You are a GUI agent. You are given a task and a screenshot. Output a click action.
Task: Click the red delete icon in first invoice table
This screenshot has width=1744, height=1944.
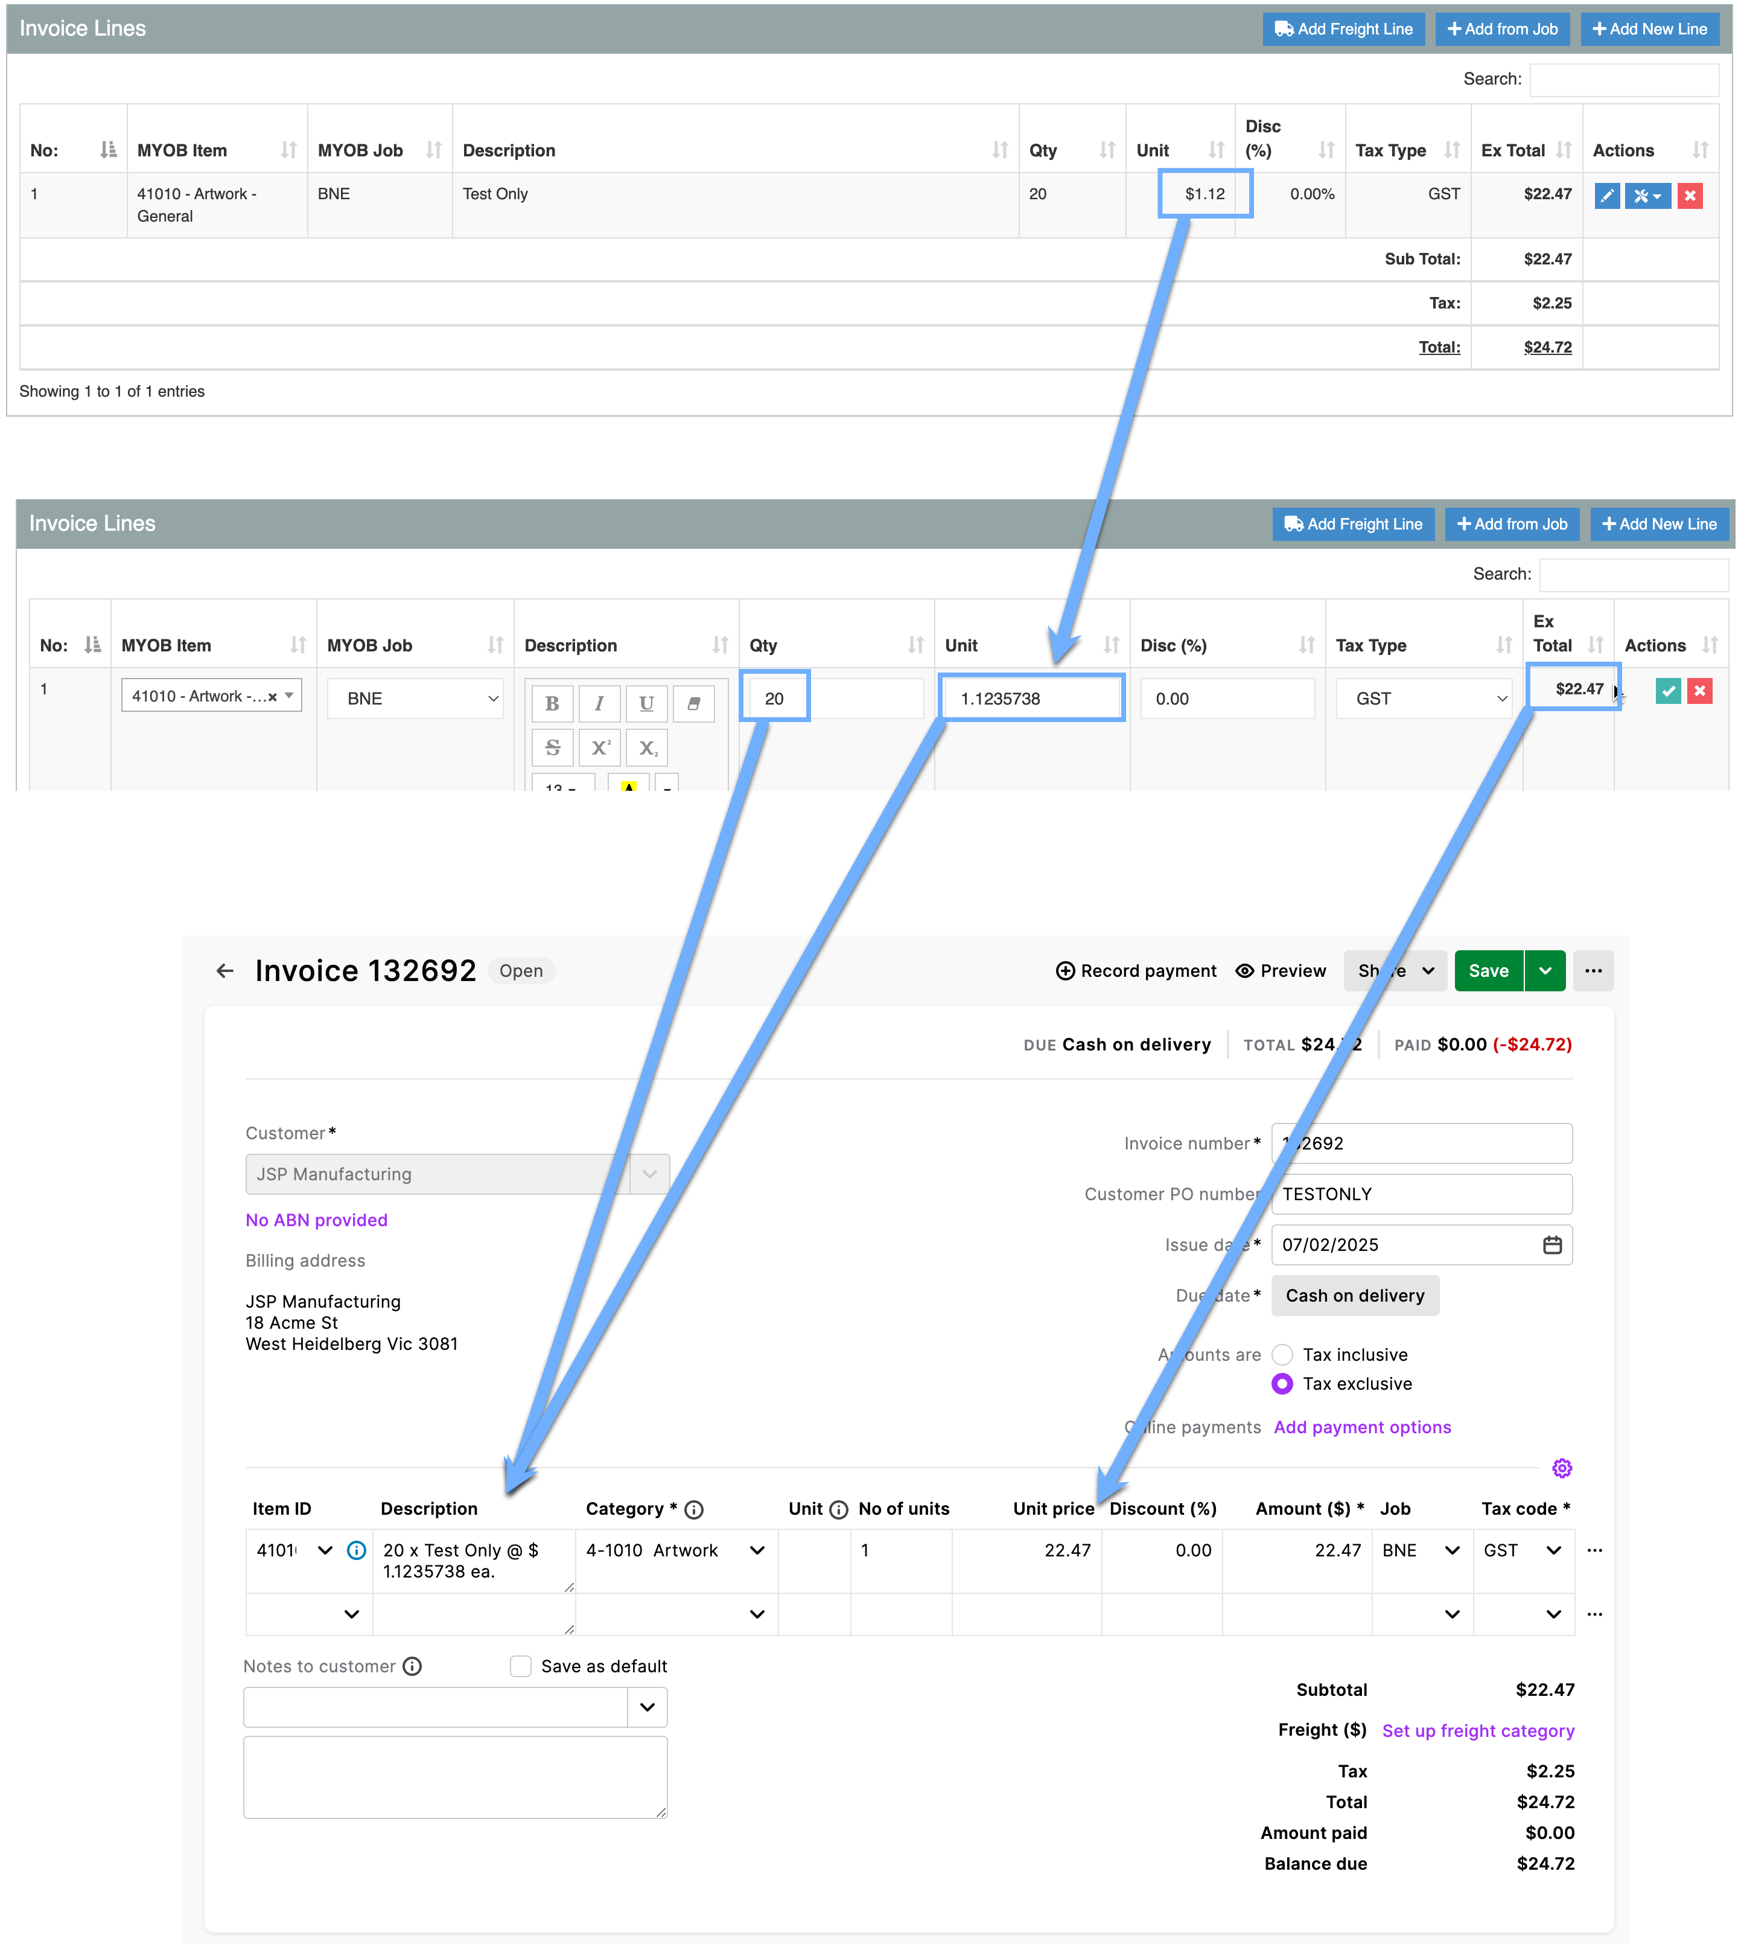(1689, 196)
